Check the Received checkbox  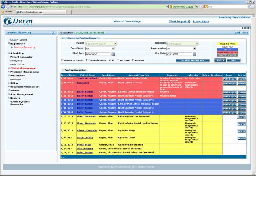point(118,60)
